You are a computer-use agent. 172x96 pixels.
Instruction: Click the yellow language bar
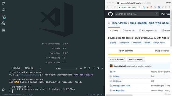[x=139, y=54]
